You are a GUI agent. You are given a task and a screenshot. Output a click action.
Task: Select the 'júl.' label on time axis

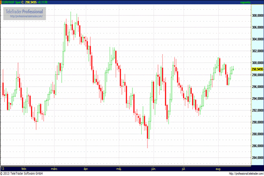(x=183, y=169)
